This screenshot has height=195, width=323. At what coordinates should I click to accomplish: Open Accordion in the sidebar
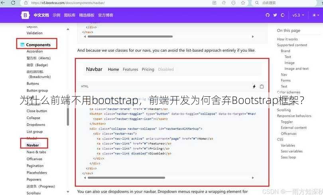coord(35,51)
